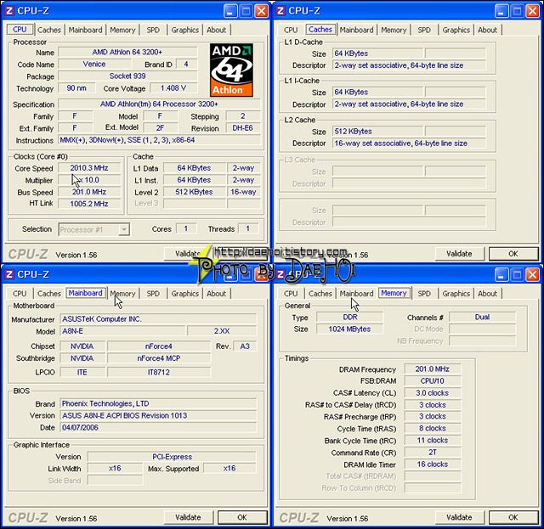The image size is (544, 529).
Task: Open Graphics tab in the CPU window
Action: point(185,30)
